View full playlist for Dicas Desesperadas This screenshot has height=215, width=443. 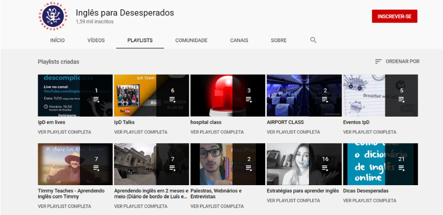[x=369, y=201]
